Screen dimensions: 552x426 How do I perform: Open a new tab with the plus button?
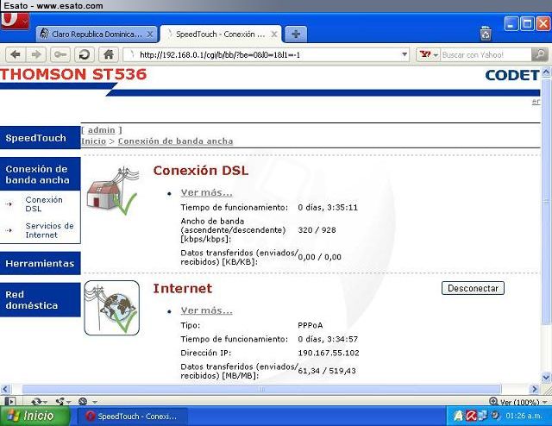[x=296, y=34]
